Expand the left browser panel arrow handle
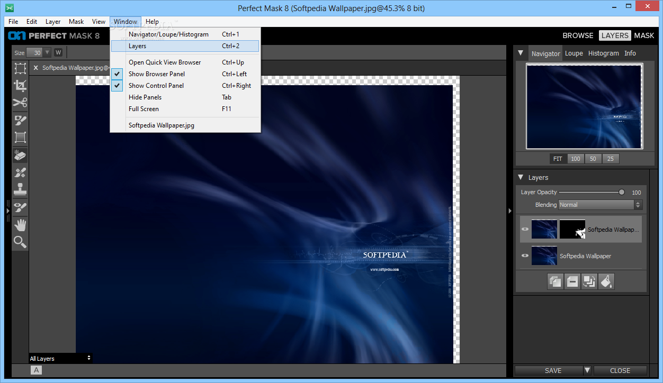Image resolution: width=663 pixels, height=383 pixels. point(8,211)
